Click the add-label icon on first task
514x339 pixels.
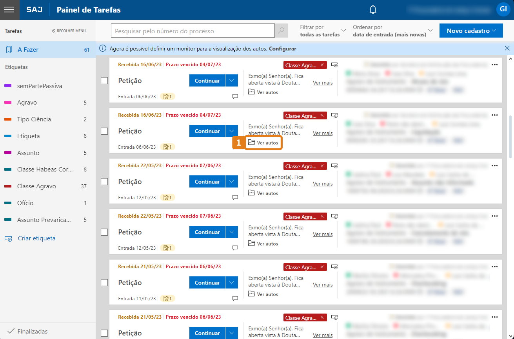[x=334, y=65]
